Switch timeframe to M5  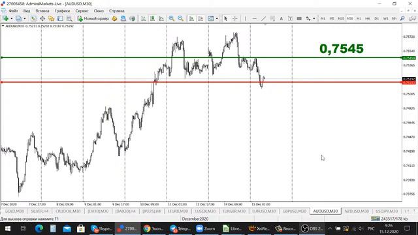coord(332,18)
